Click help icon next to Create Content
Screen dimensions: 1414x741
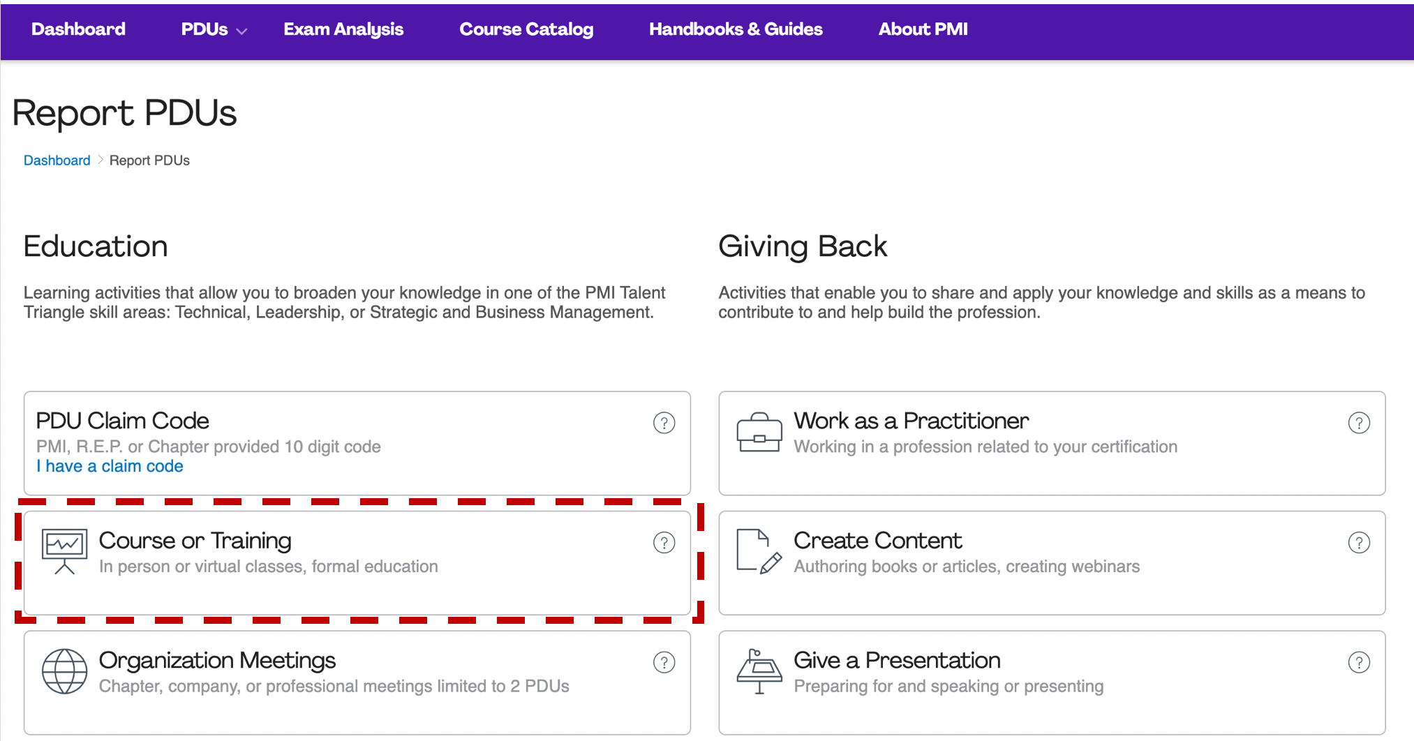[1358, 543]
